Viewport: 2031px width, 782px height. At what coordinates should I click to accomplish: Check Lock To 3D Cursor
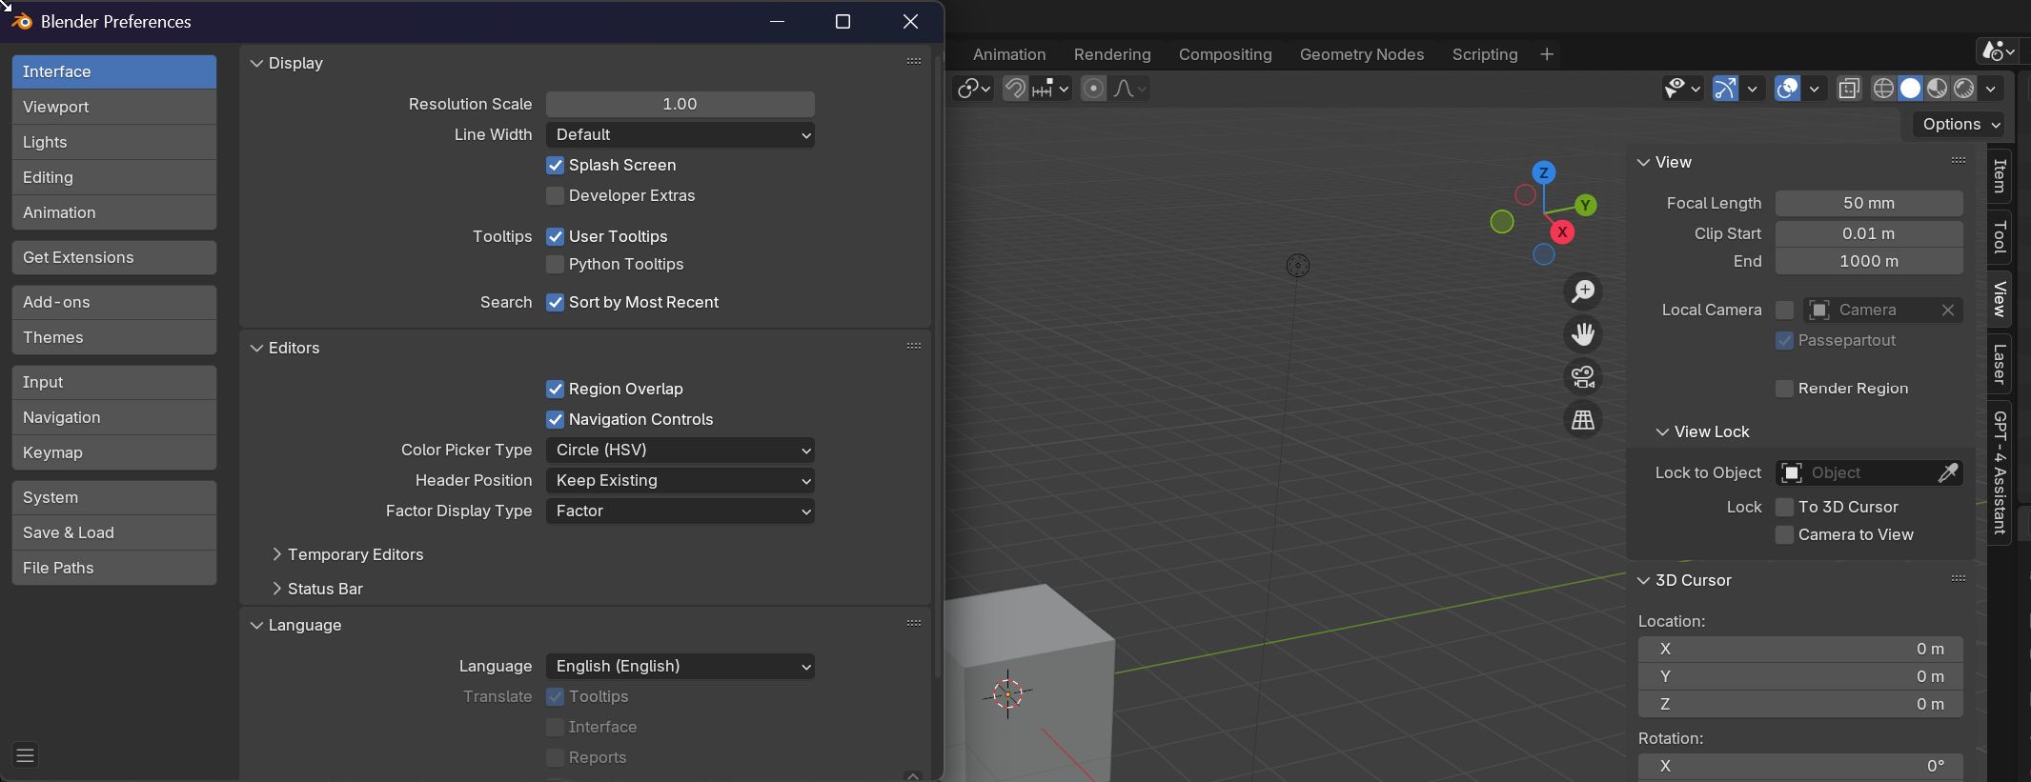click(x=1784, y=507)
